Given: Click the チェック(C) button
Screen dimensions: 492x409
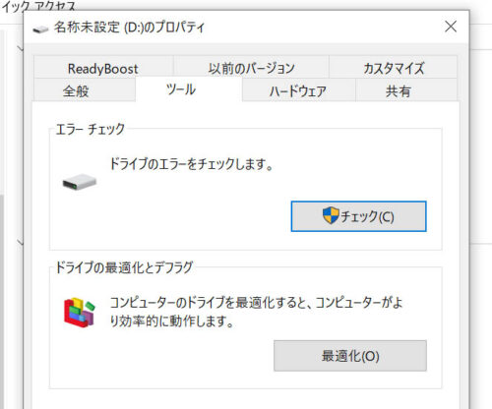Looking at the screenshot, I should [358, 216].
